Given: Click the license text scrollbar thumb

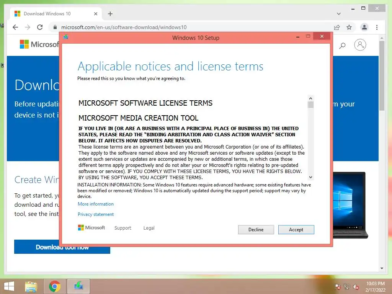Looking at the screenshot, I should 310,105.
